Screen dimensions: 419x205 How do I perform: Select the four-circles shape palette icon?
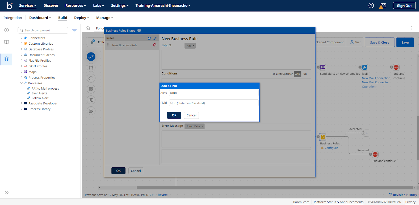pos(91,89)
